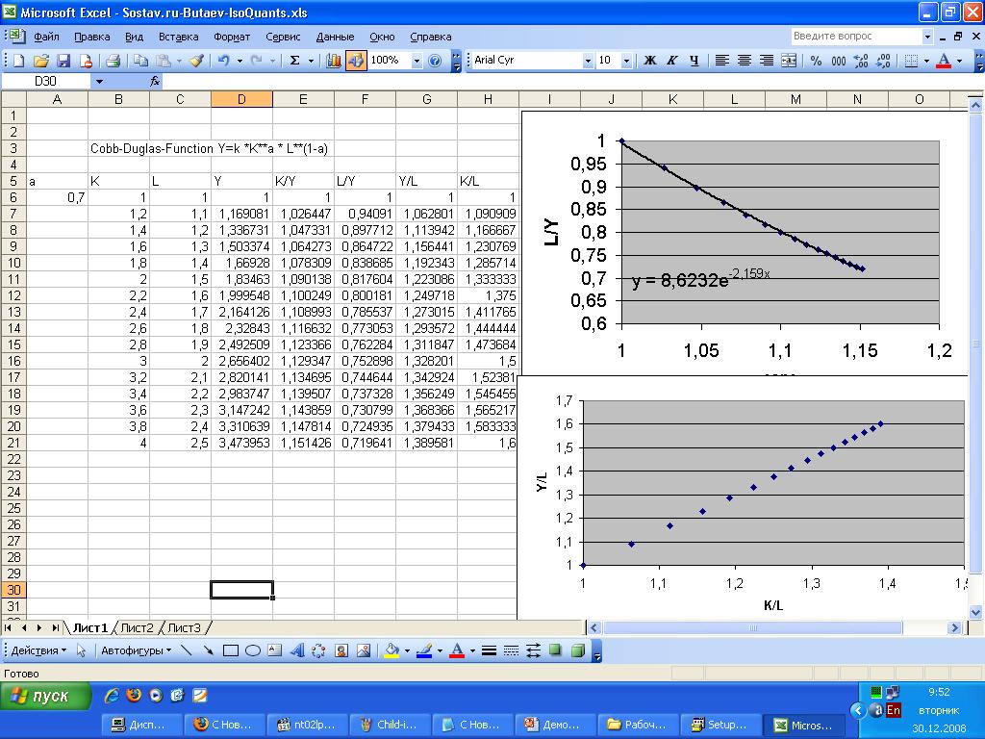This screenshot has height=739, width=985.
Task: Insert WordArt from drawing toolbar
Action: click(297, 650)
